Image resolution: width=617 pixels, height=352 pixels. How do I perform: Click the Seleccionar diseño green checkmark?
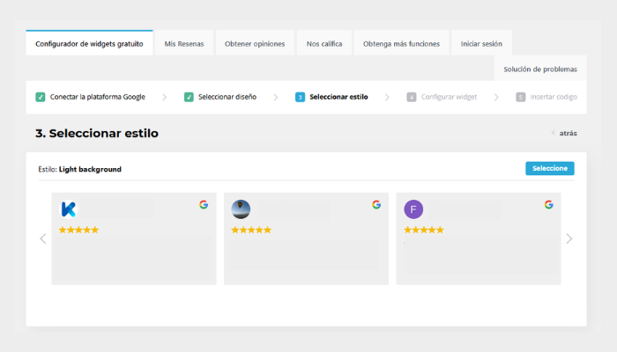point(189,97)
